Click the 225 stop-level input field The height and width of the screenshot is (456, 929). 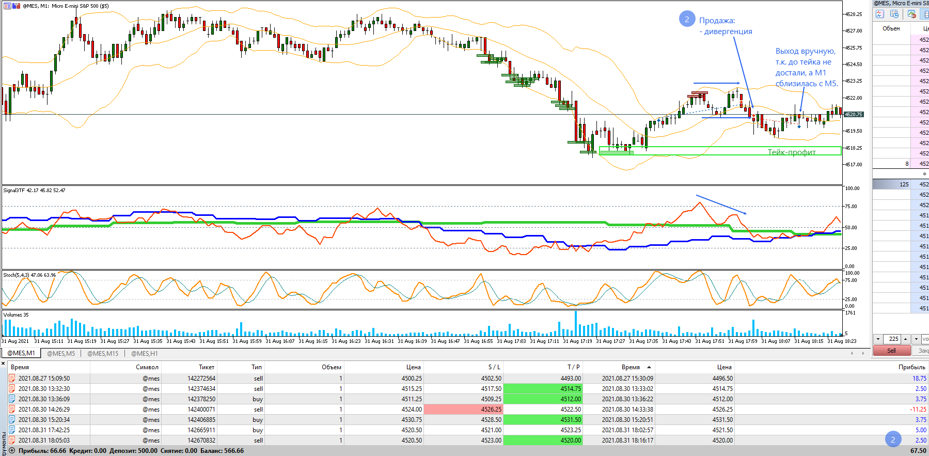pos(893,339)
